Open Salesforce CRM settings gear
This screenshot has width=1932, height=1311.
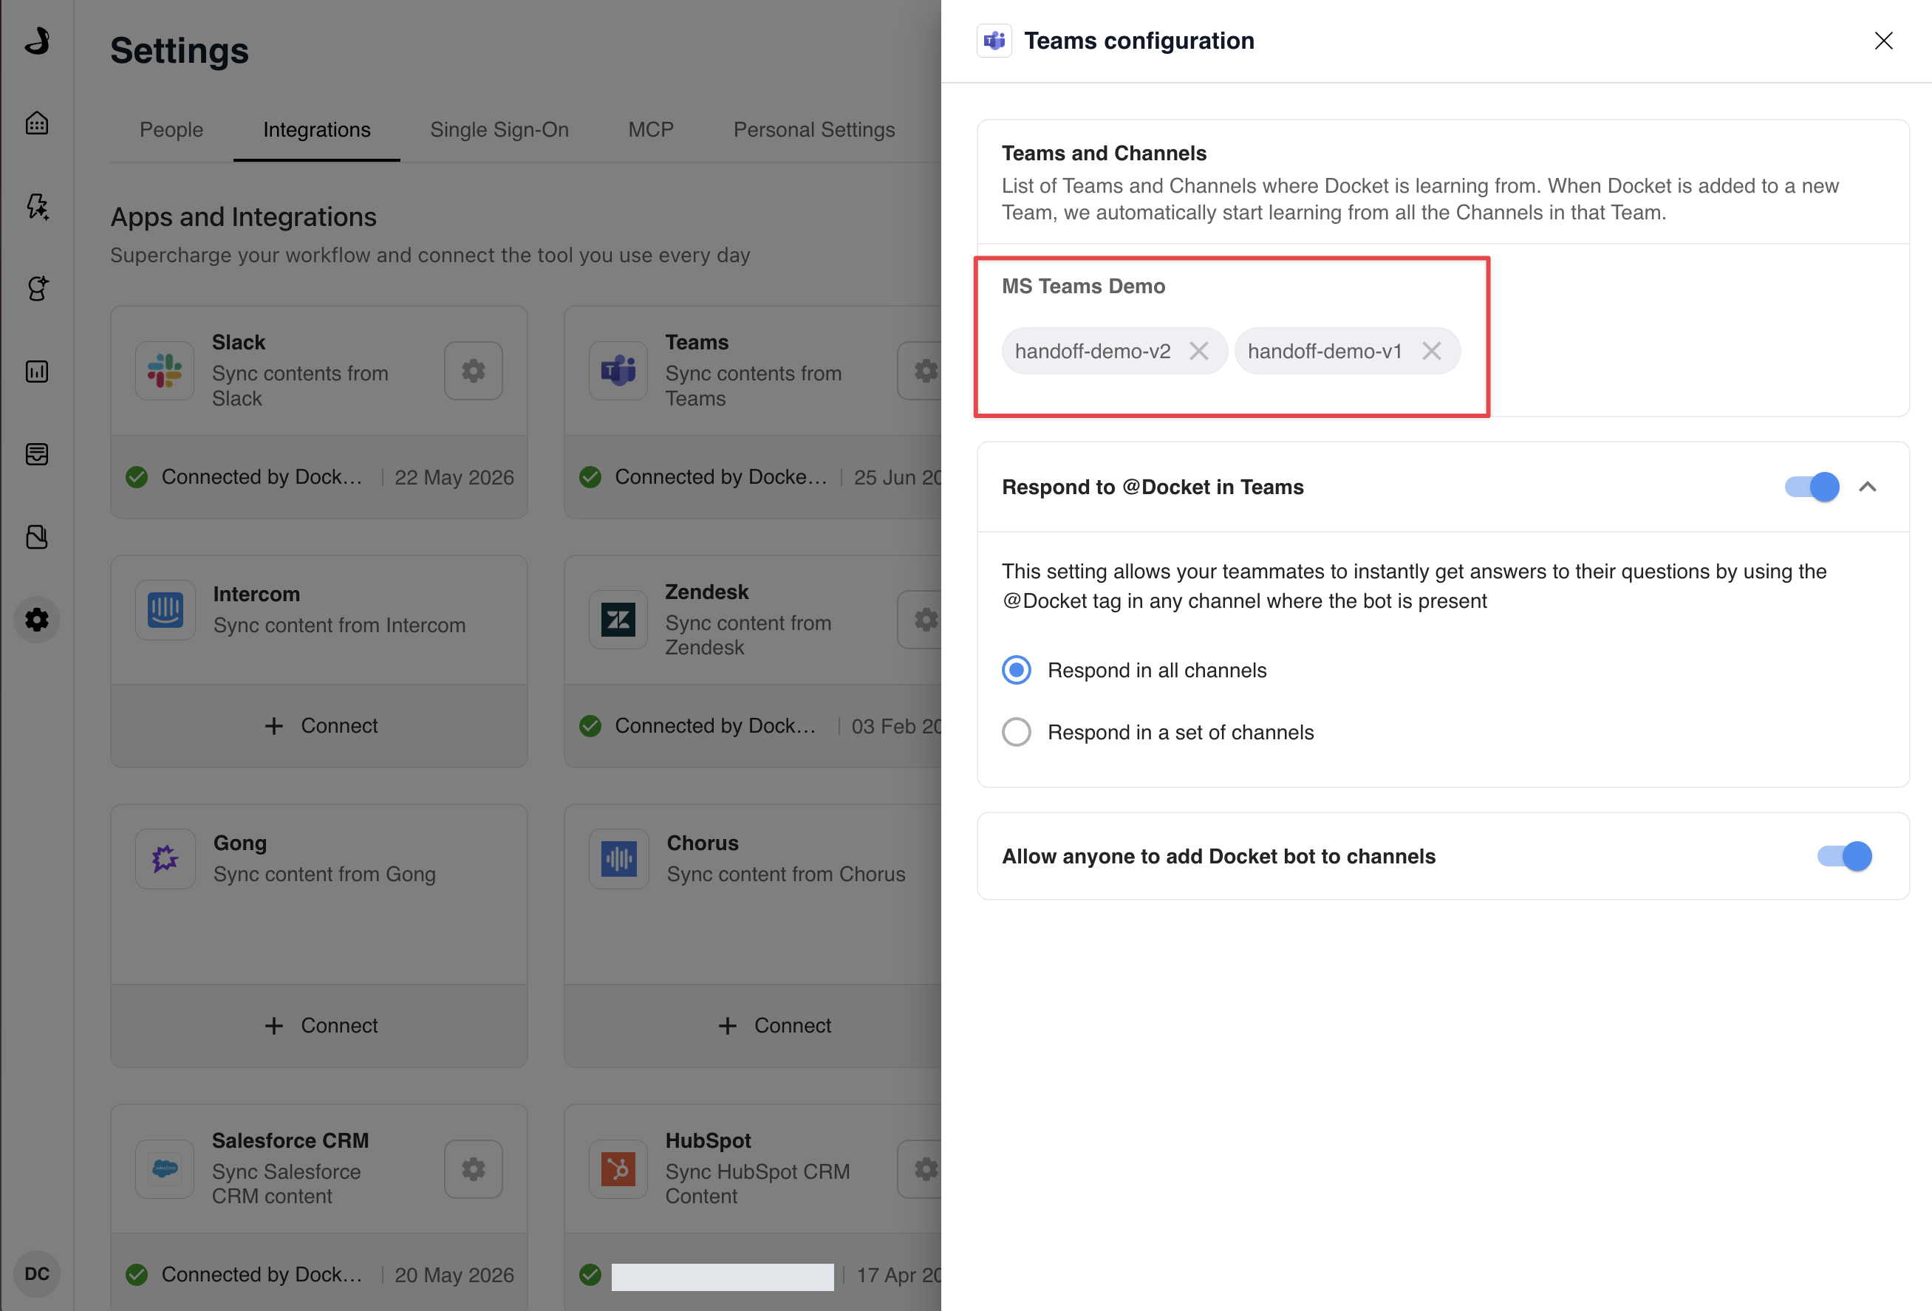tap(473, 1169)
